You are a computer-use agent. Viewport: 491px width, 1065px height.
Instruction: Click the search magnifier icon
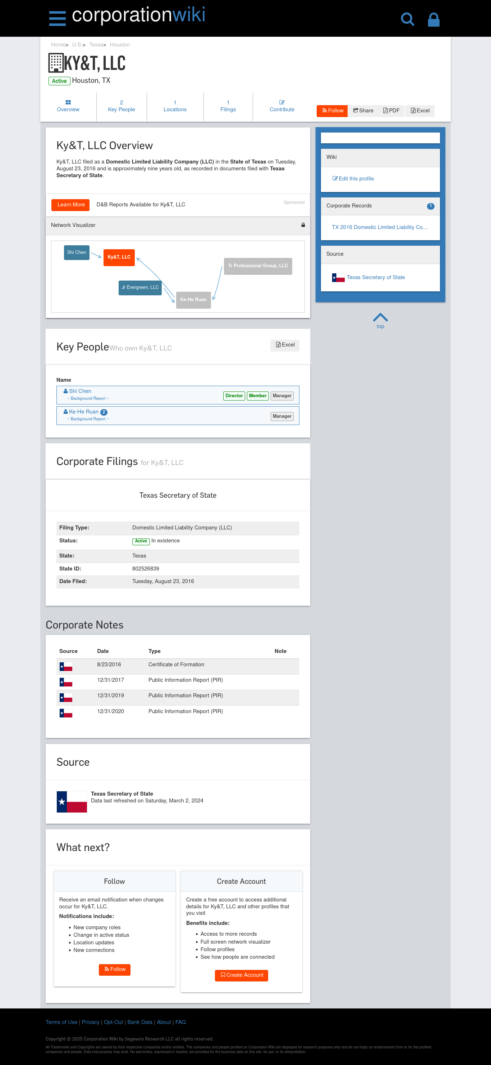click(x=407, y=19)
